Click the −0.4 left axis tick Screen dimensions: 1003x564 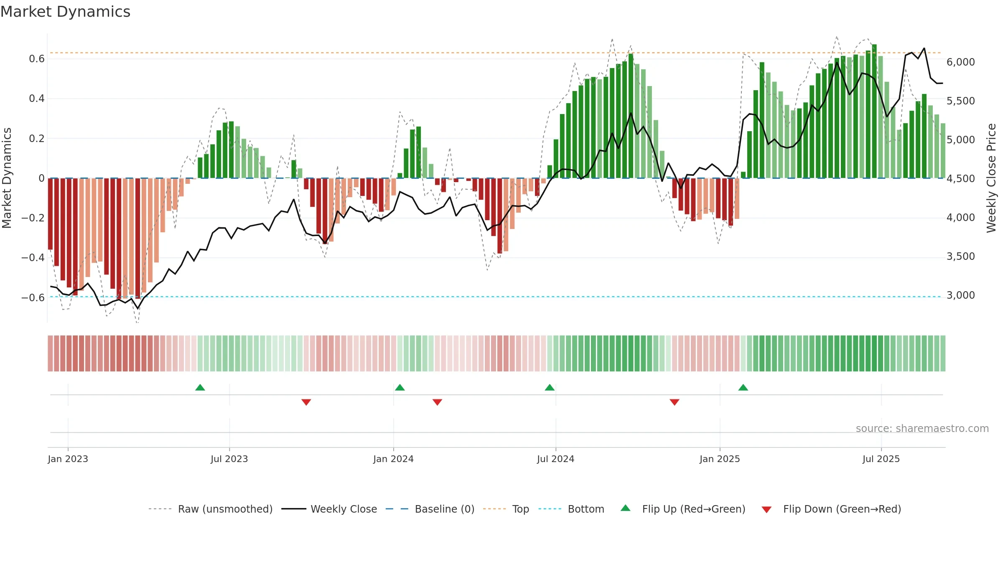click(33, 258)
